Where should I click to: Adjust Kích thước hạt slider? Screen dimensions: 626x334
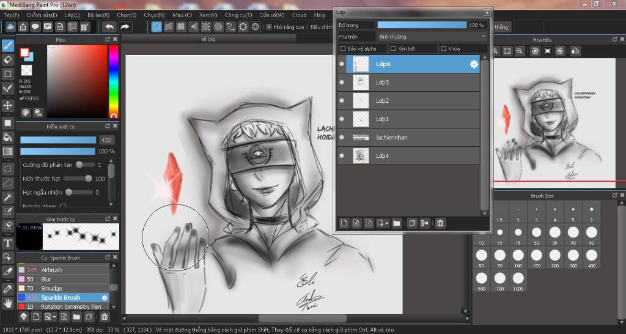[78, 179]
